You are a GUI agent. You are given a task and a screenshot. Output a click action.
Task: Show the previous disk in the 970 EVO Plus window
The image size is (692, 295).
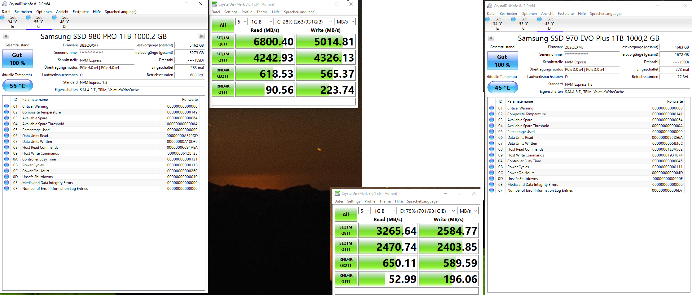tap(491, 38)
